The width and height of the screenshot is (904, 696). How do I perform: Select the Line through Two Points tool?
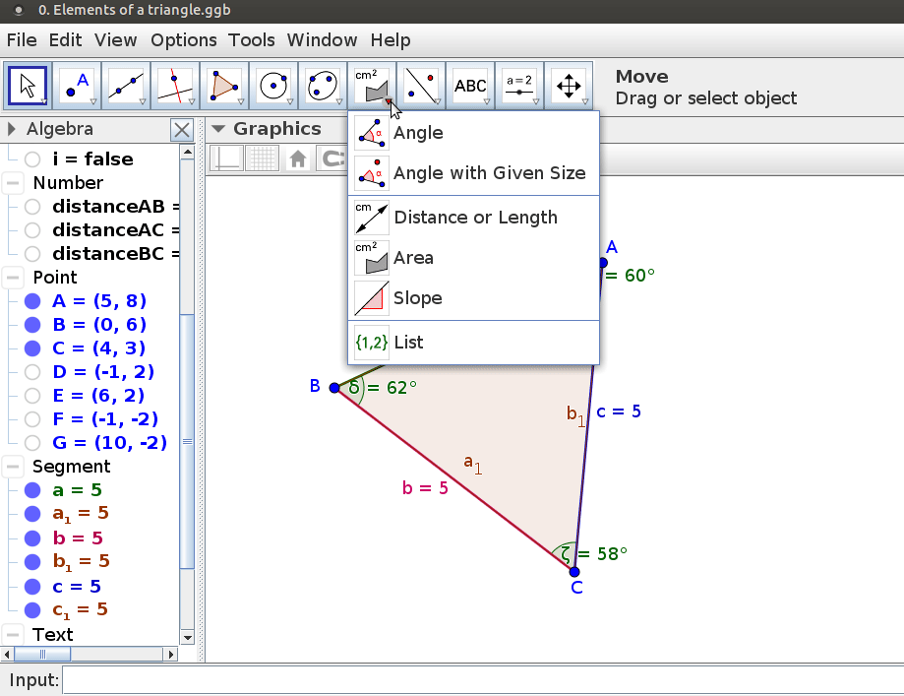(126, 86)
